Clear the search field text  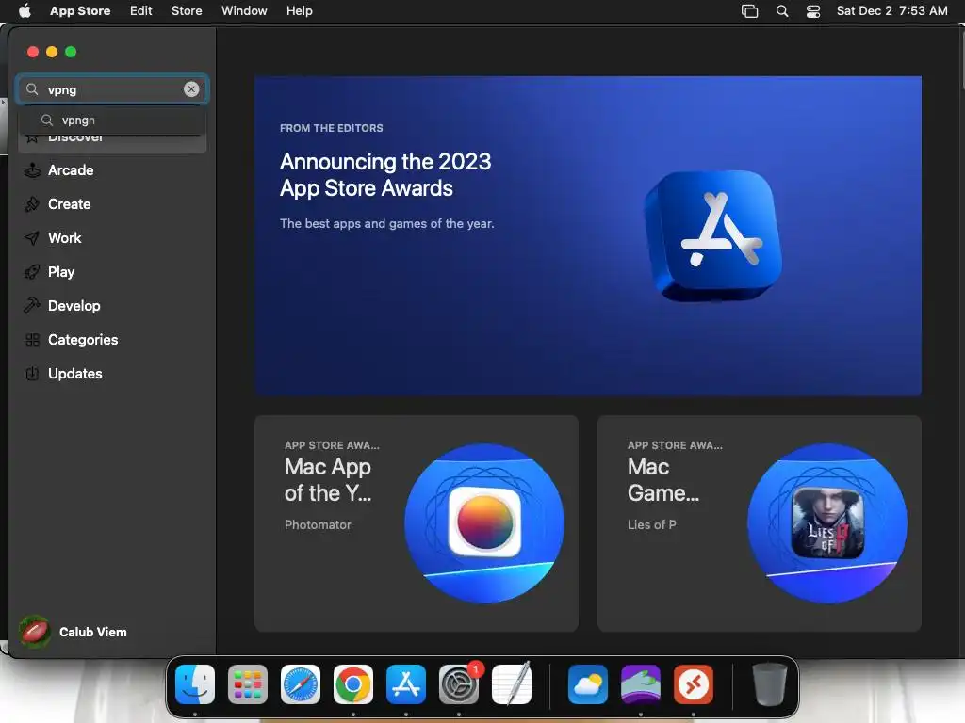click(191, 89)
